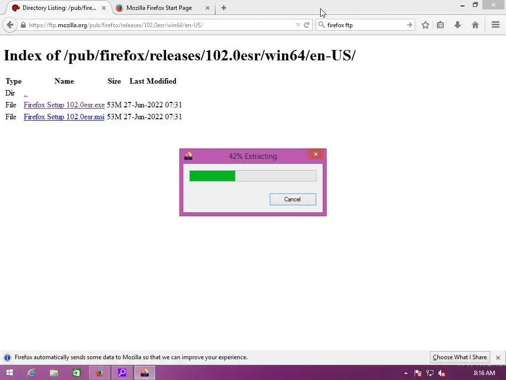Viewport: 506px width, 380px height.
Task: Launch Internet Explorer from the taskbar
Action: point(31,373)
